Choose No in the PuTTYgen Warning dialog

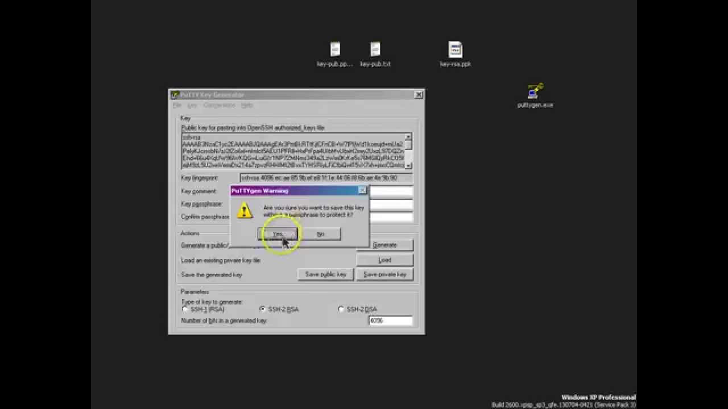tap(321, 234)
